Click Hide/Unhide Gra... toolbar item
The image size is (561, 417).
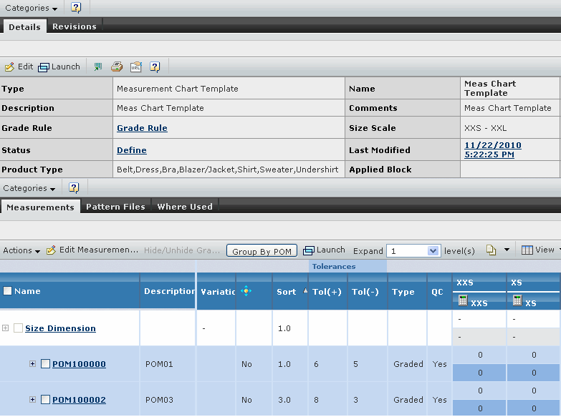pyautogui.click(x=182, y=250)
